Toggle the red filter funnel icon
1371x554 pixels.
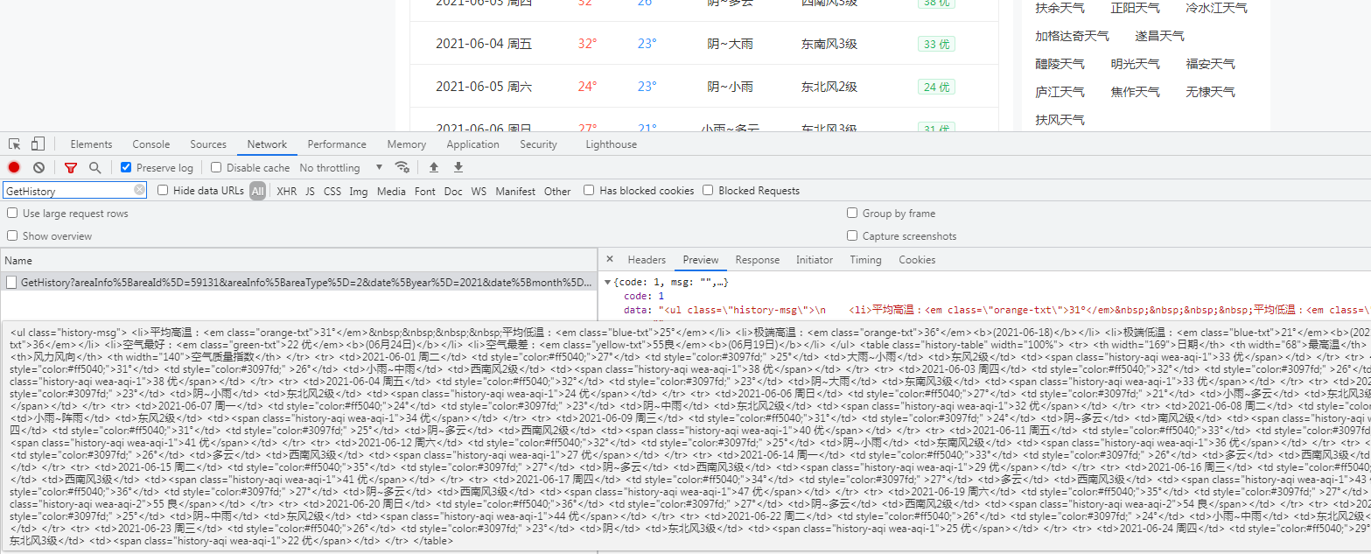[x=71, y=167]
